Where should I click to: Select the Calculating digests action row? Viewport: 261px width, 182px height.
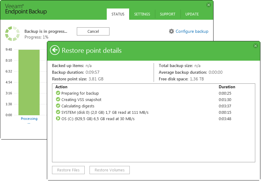[x=154, y=106]
